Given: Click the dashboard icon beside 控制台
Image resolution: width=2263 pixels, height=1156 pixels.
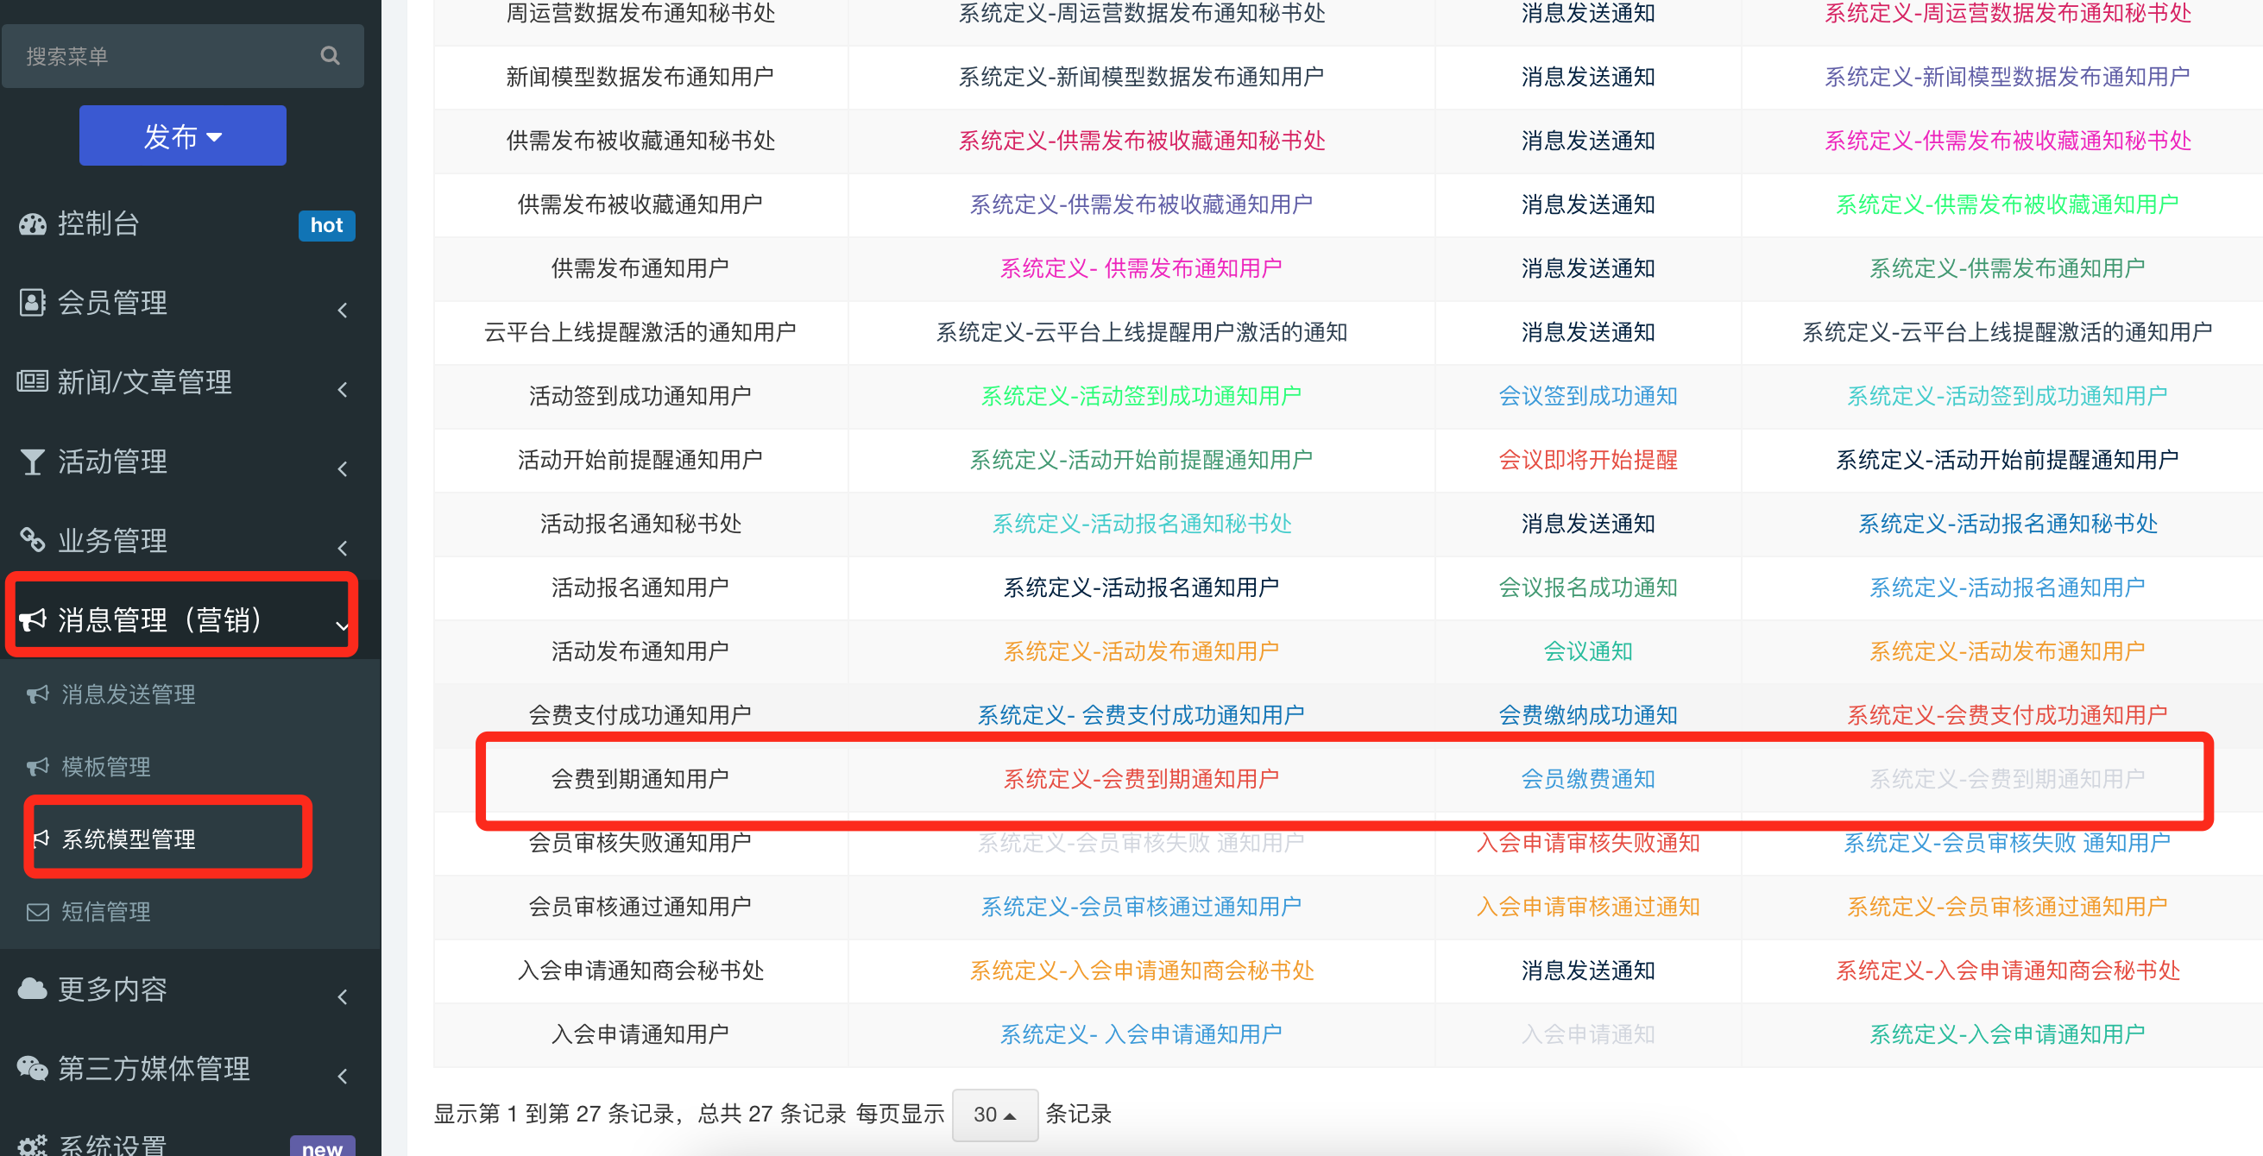Looking at the screenshot, I should pos(33,224).
